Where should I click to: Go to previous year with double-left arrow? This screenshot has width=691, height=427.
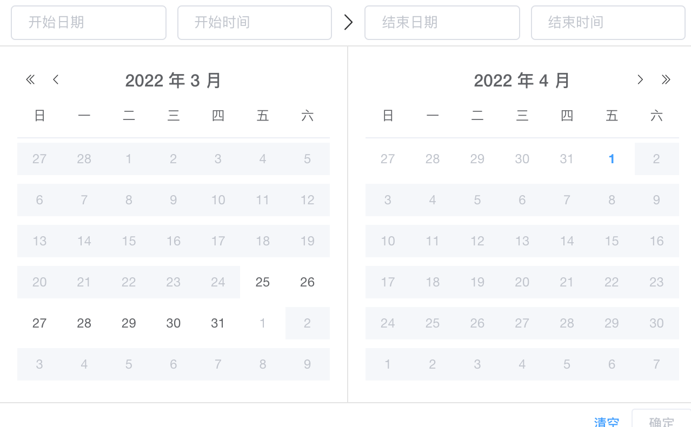click(30, 79)
